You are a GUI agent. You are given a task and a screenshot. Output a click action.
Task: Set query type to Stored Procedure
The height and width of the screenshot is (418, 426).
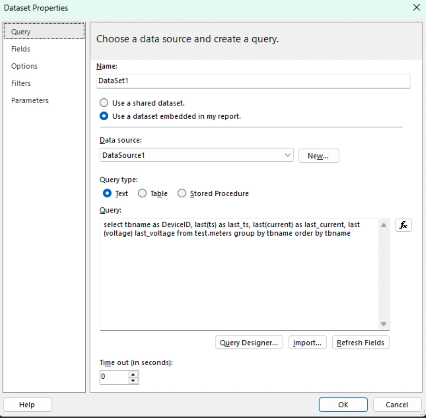pyautogui.click(x=182, y=193)
